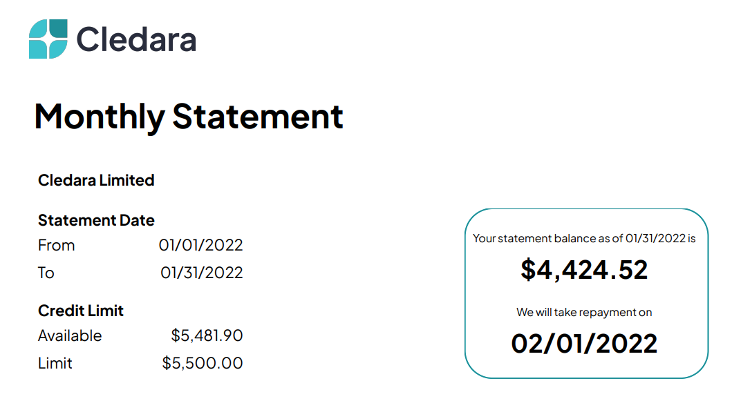Click the Limit label
Screen dimensions: 732x401
click(55, 363)
